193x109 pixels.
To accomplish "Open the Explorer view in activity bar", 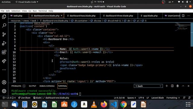I will 4,17.
